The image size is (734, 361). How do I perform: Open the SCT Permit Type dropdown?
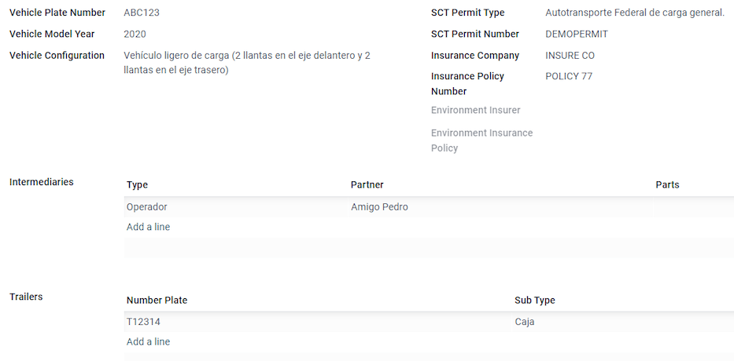tap(635, 13)
